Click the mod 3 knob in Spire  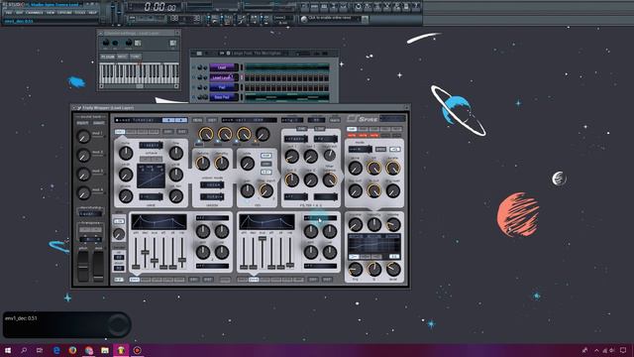[x=83, y=175]
